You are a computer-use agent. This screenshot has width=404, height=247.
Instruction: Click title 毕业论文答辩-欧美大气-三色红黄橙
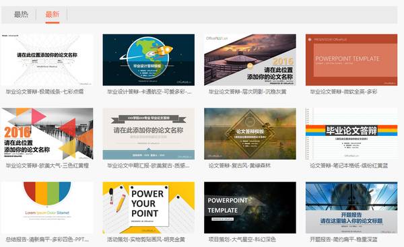pos(47,166)
